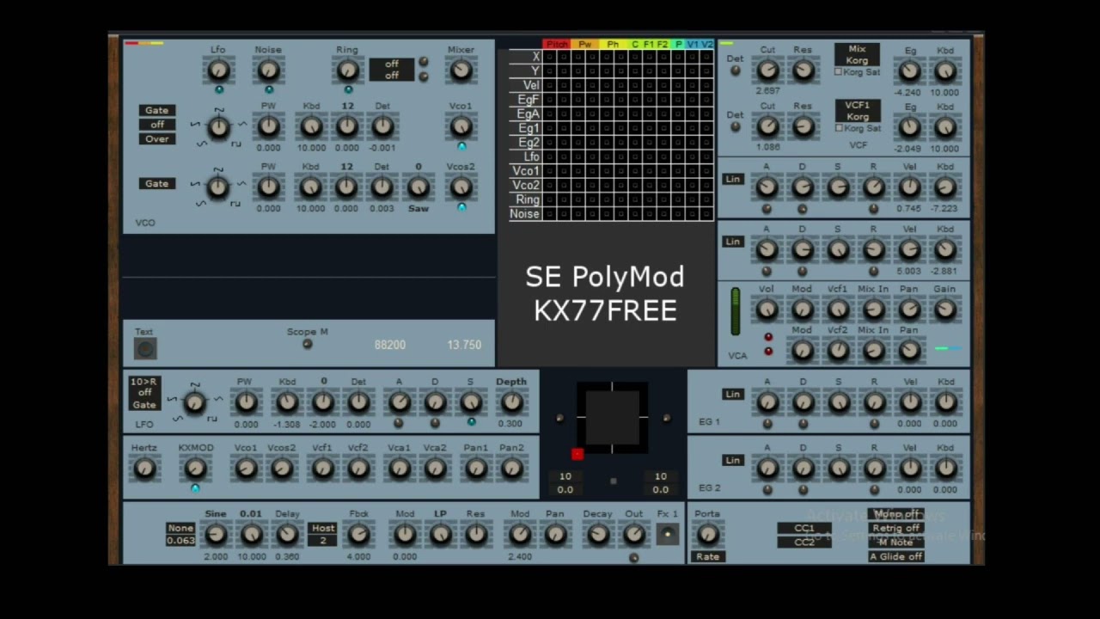This screenshot has width=1100, height=619.
Task: Open the Lin selector in EG 1
Action: tap(732, 394)
